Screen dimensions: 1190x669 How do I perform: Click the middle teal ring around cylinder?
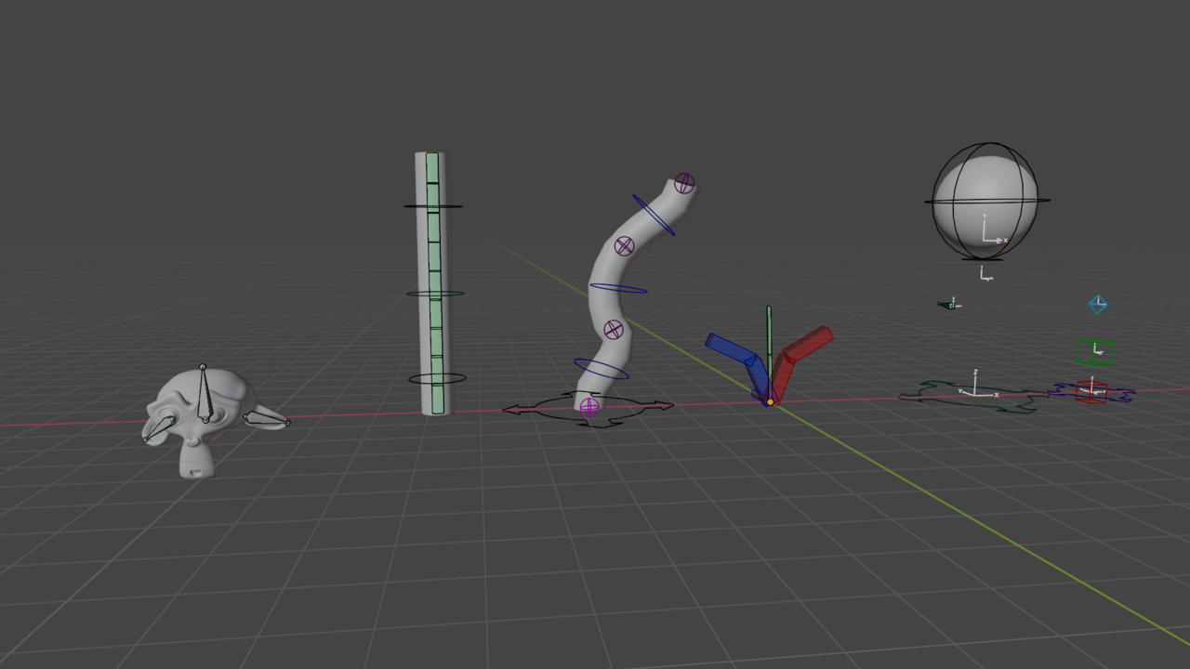[434, 294]
